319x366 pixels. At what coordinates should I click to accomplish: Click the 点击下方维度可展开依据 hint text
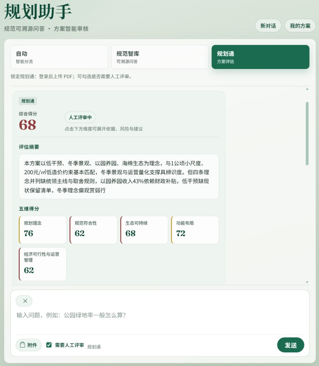coord(104,129)
